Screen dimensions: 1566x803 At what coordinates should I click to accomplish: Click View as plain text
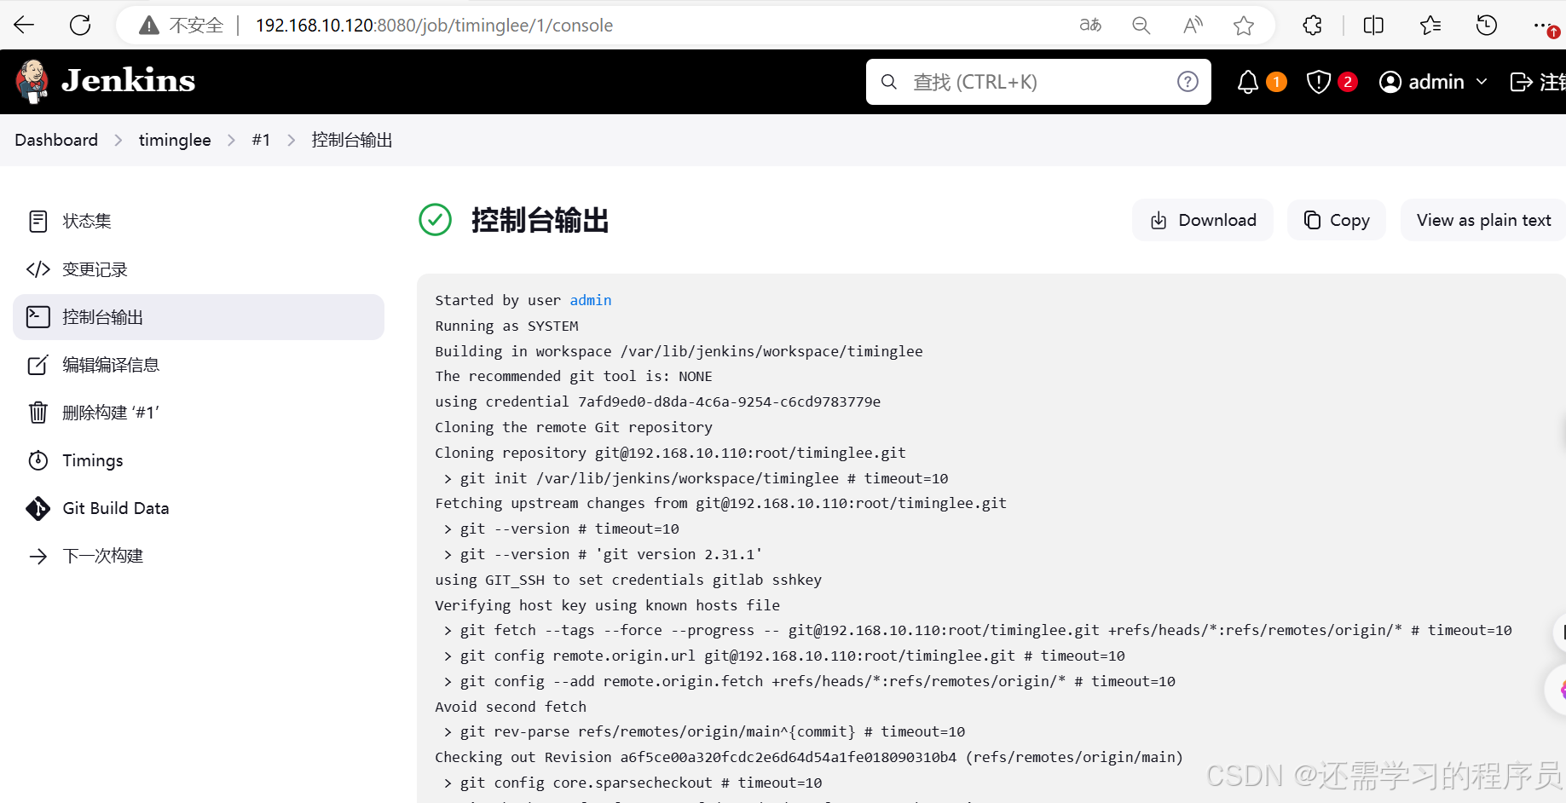(x=1483, y=220)
